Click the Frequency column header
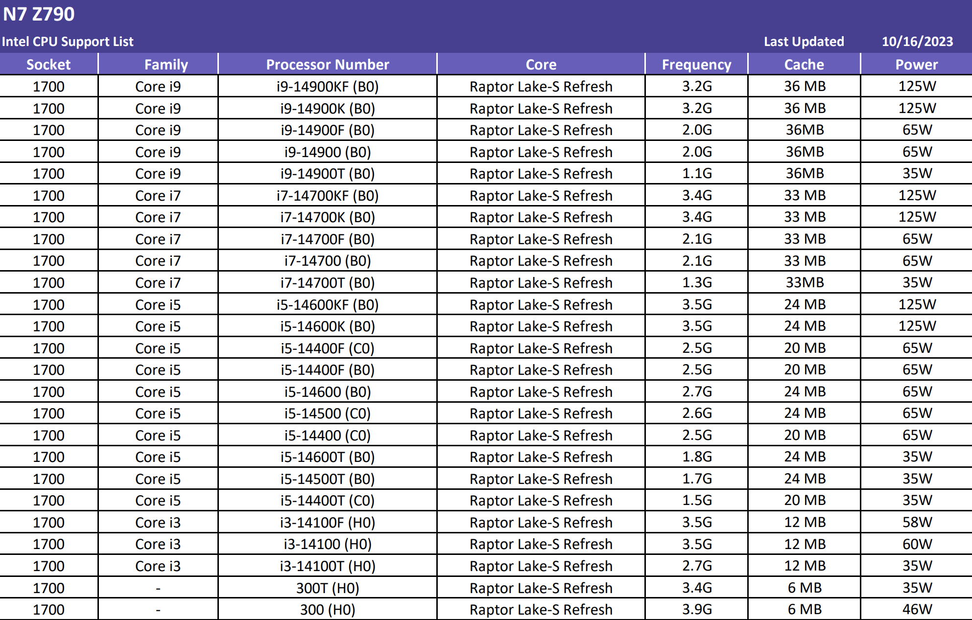The height and width of the screenshot is (620, 972). tap(697, 64)
